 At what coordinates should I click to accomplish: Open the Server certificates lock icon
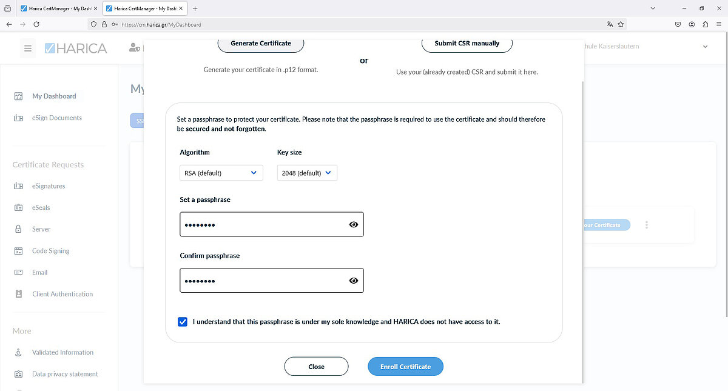(18, 229)
